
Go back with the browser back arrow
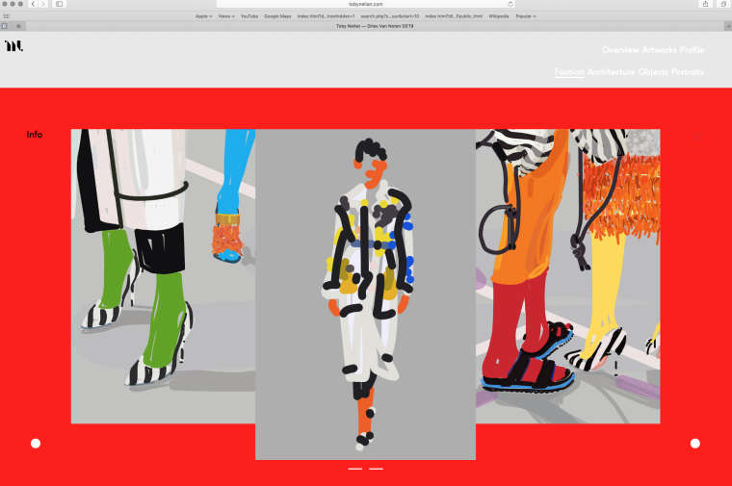point(34,4)
